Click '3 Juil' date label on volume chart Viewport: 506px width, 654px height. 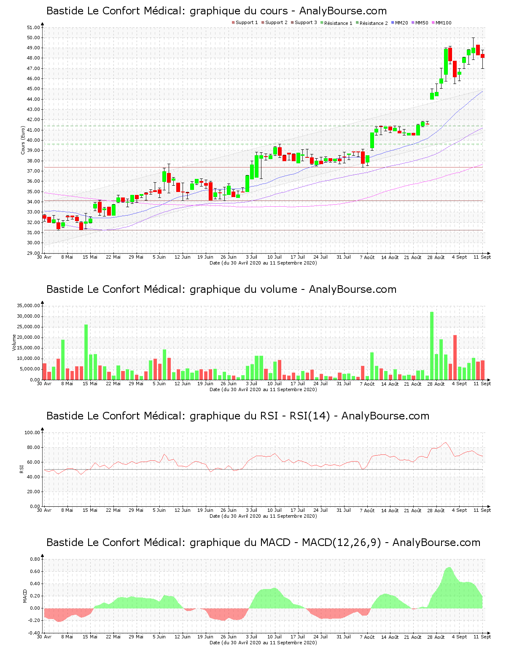pos(252,384)
